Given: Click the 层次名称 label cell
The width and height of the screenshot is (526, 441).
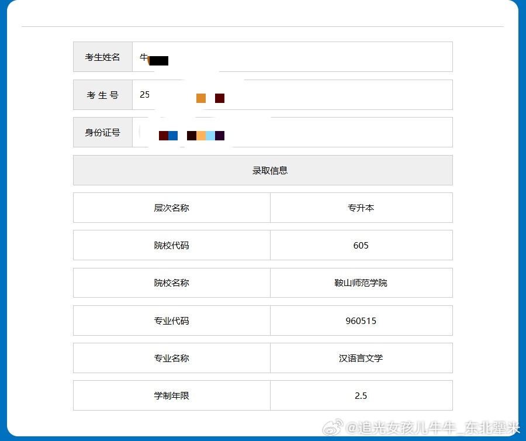Looking at the screenshot, I should coord(171,208).
